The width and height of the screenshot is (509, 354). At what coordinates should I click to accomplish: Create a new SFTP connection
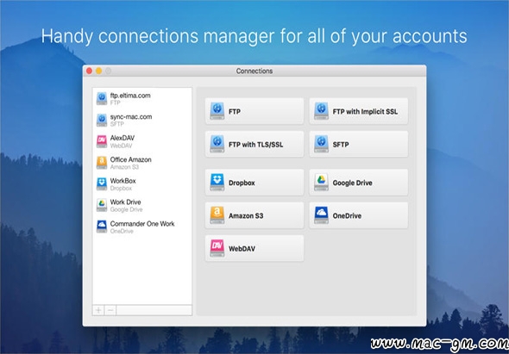click(x=359, y=144)
